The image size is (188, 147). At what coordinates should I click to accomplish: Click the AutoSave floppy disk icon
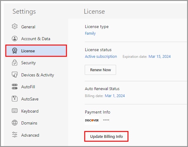(15, 99)
